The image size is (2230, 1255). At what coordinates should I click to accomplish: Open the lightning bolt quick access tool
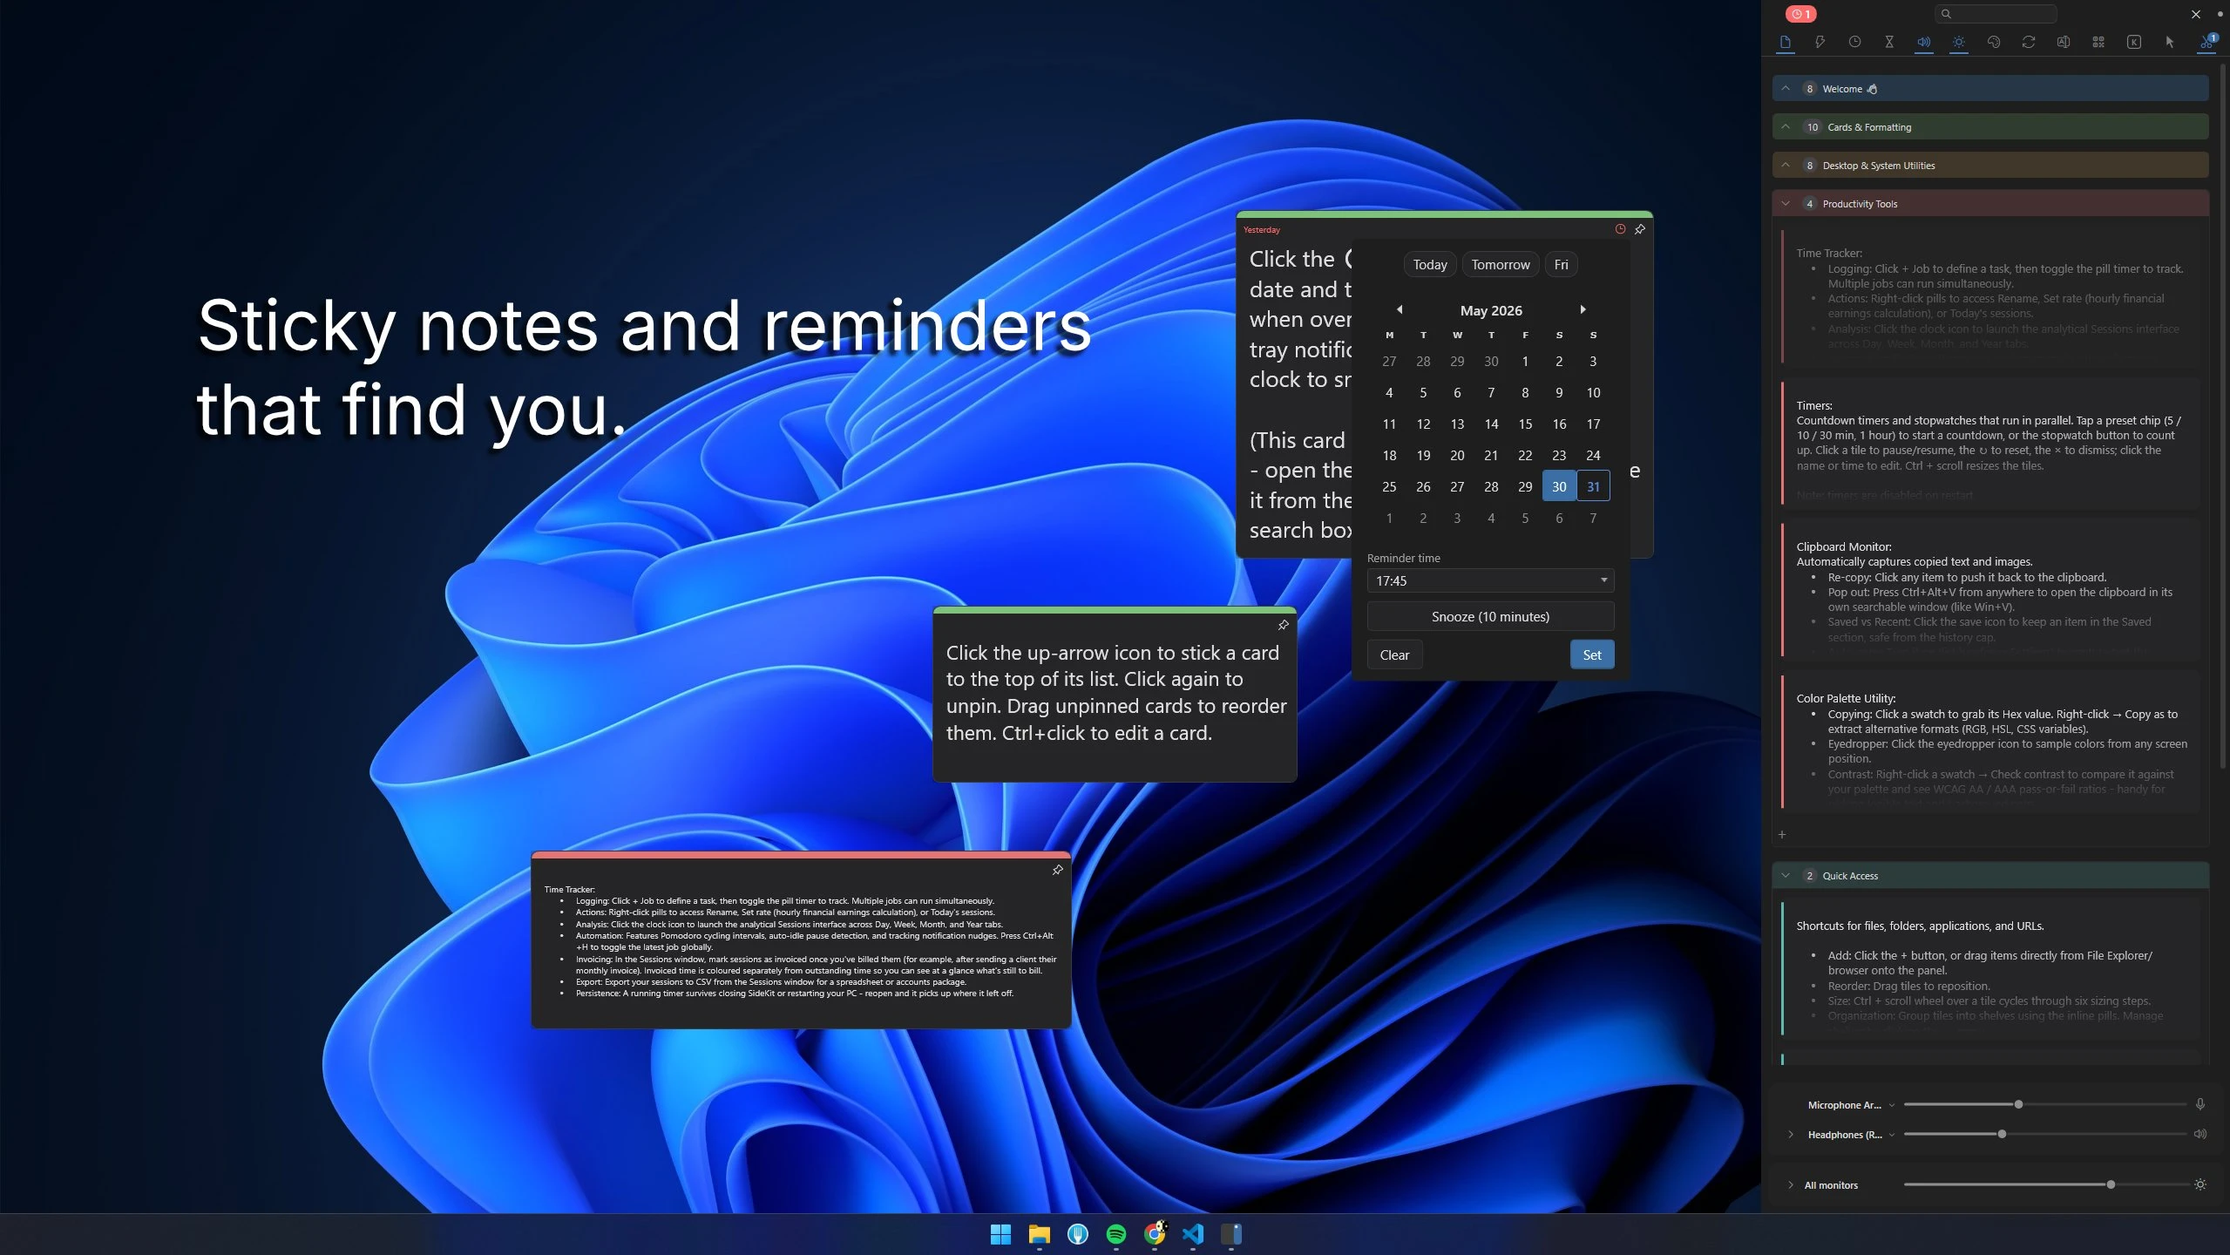(1820, 42)
